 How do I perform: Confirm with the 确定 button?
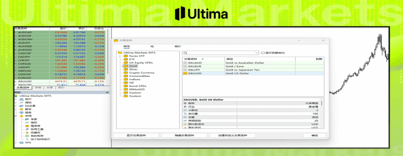(x=314, y=136)
